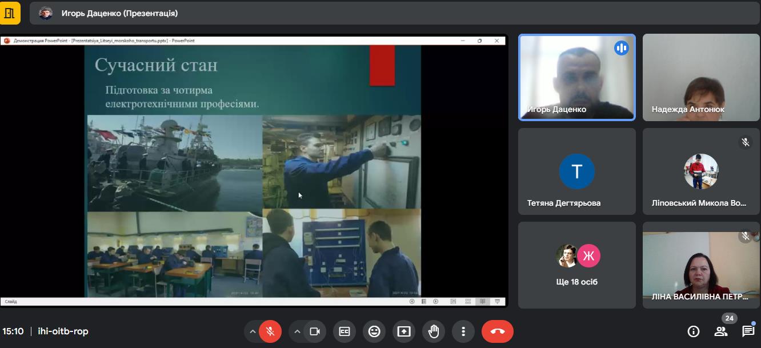Select Надежда Антонюк video tile

click(701, 77)
